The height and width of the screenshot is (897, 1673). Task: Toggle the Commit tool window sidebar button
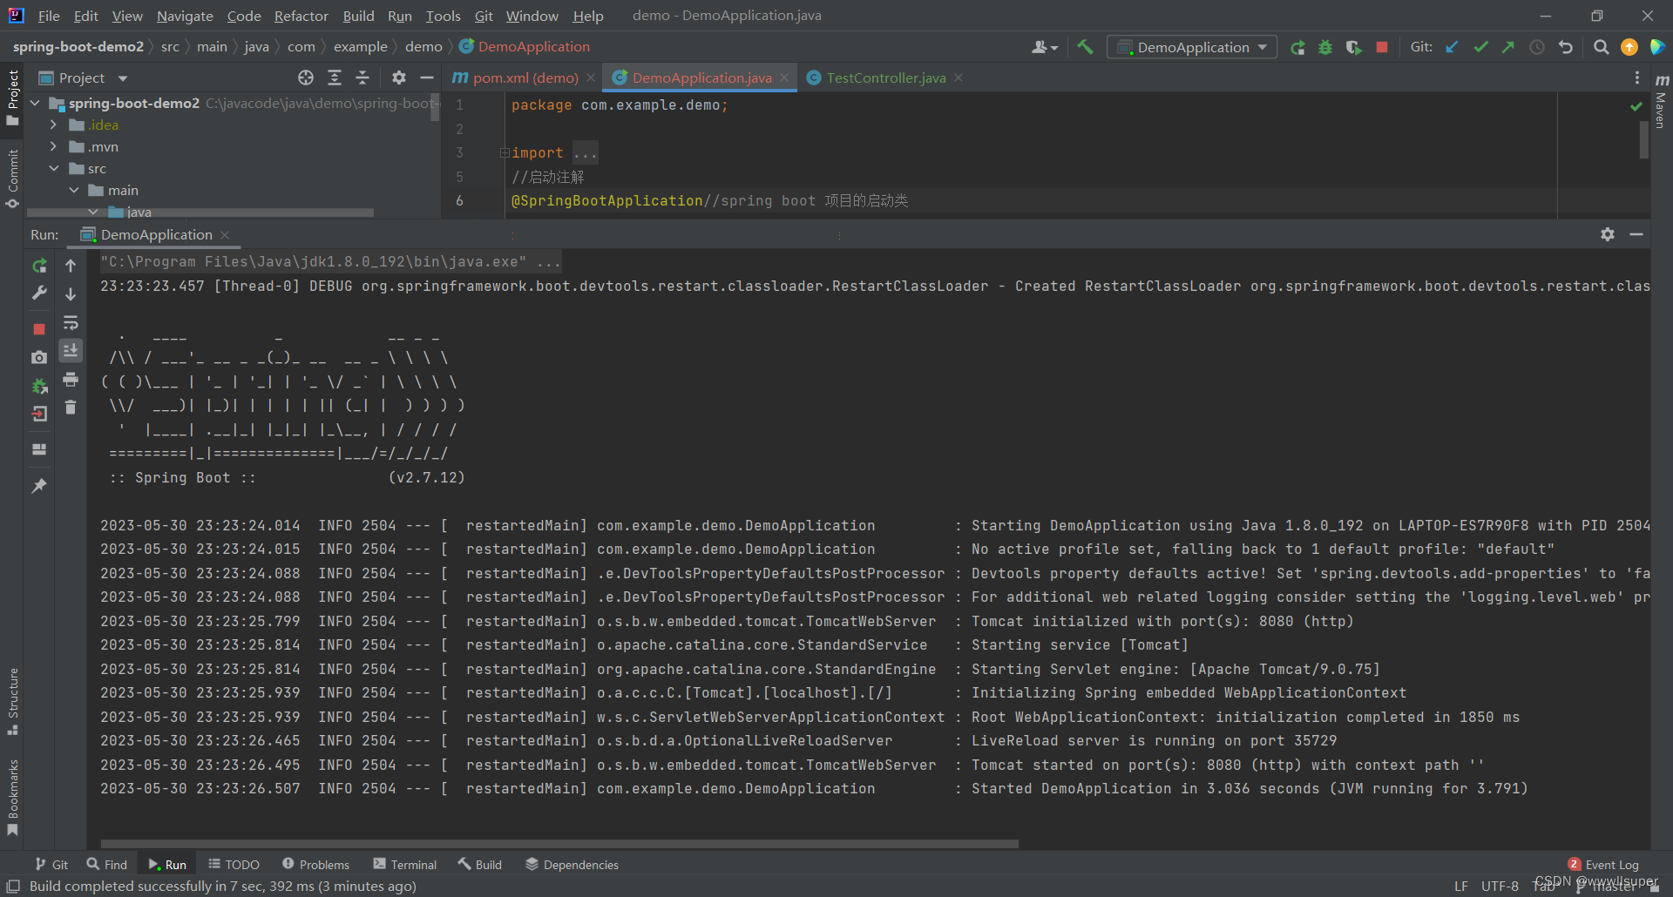pos(12,179)
